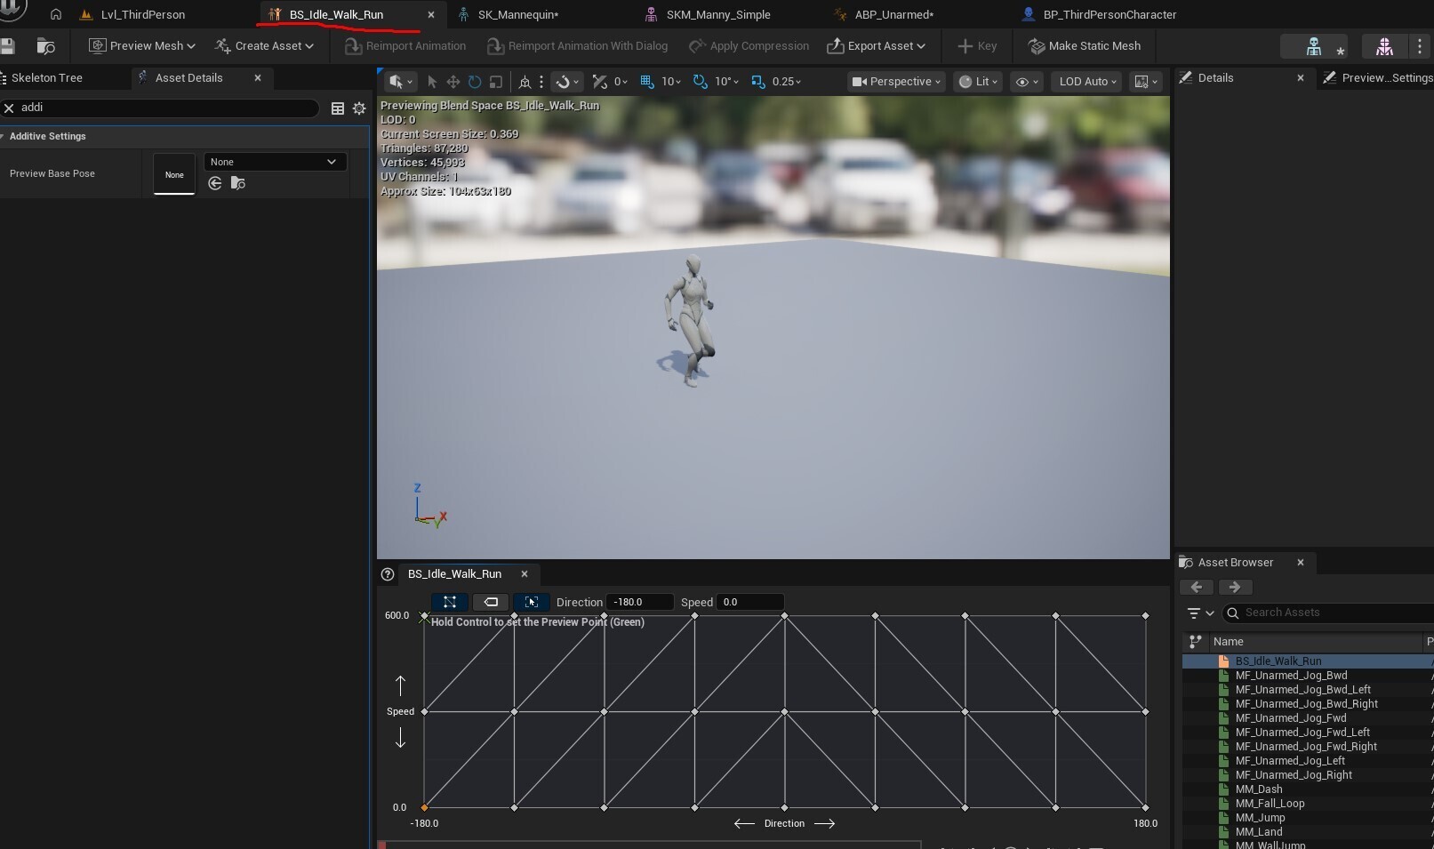Click the scale transform tool icon
Viewport: 1434px width, 849px height.
[x=496, y=82]
